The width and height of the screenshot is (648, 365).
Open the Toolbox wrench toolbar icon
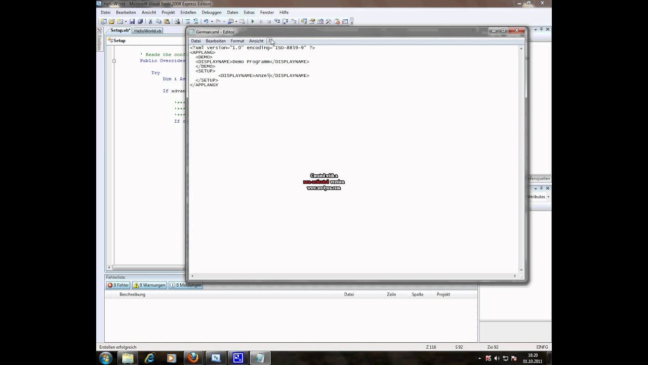(x=328, y=21)
